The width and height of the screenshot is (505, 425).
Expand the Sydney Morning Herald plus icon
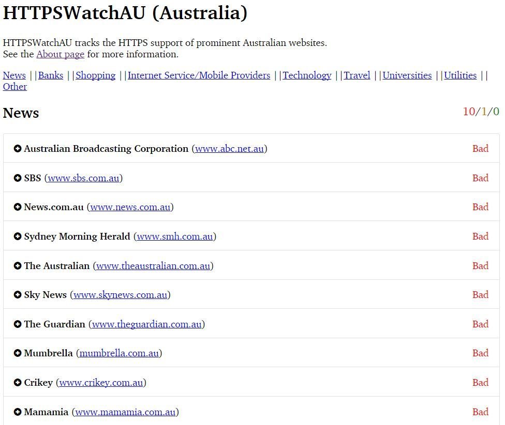18,237
